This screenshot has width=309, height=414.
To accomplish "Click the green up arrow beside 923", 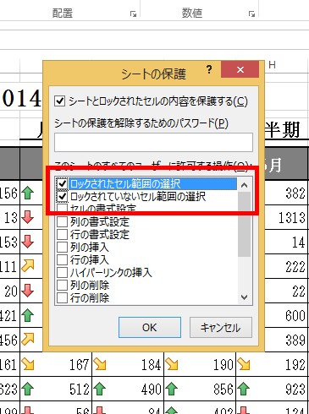I will coord(244,389).
